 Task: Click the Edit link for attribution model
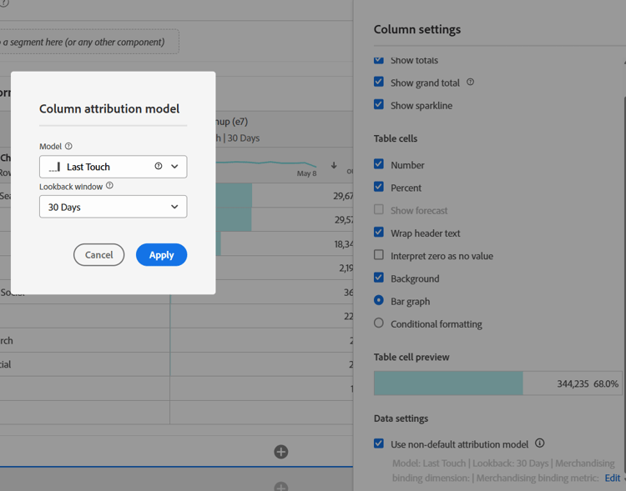(x=612, y=478)
